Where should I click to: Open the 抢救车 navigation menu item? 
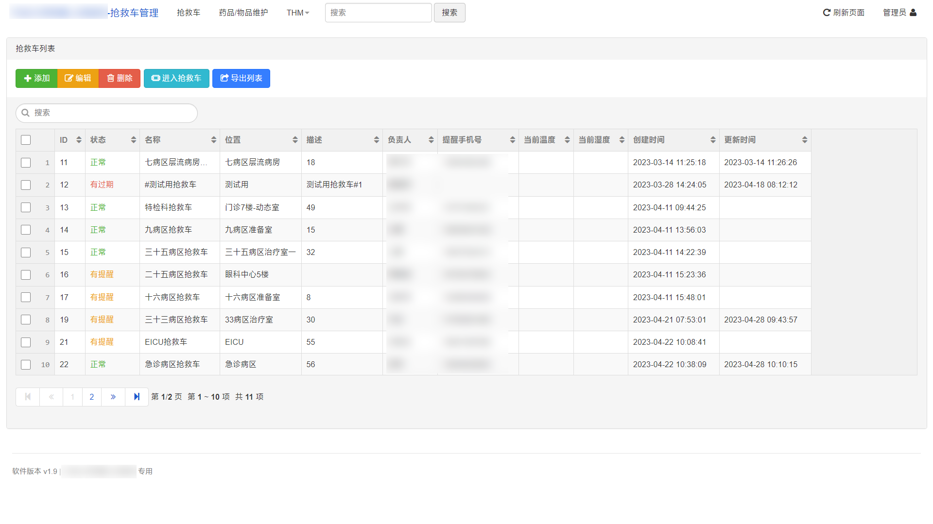(x=189, y=13)
